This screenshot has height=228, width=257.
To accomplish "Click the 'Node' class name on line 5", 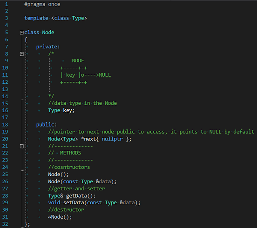I will [48, 32].
